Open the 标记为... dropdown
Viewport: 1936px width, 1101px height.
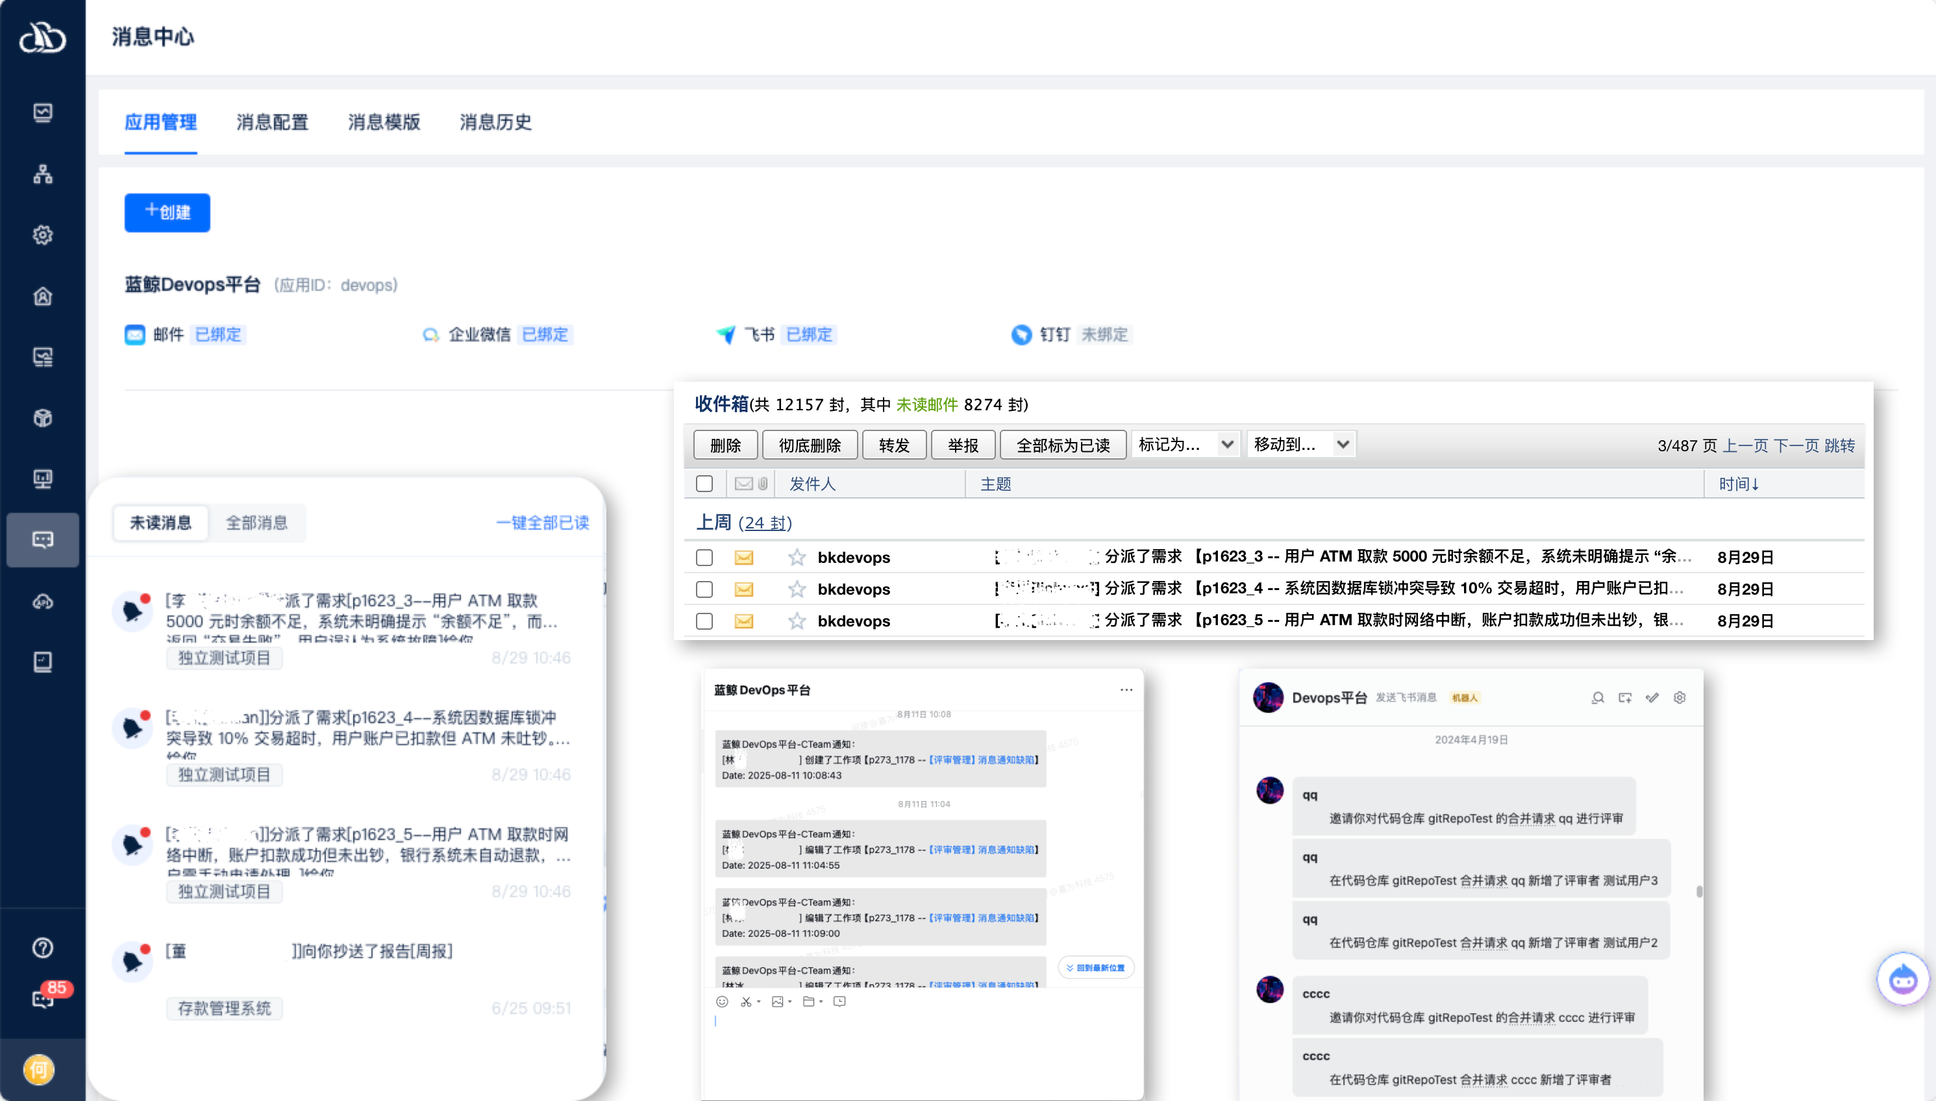tap(1185, 445)
